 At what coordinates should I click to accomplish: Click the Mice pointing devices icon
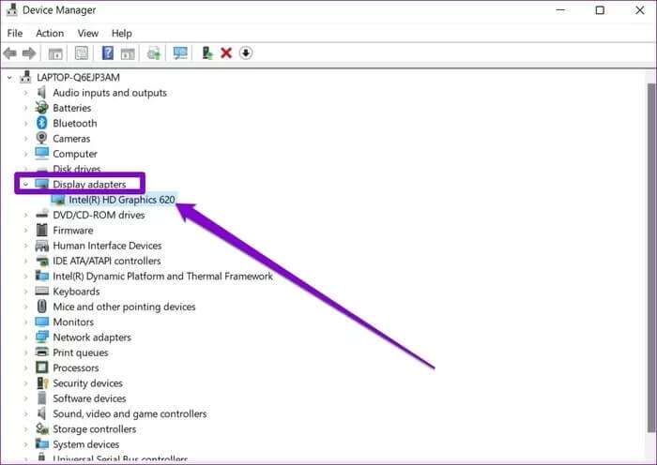click(x=41, y=307)
